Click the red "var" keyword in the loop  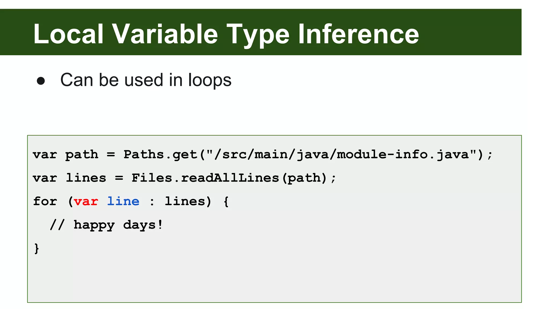pos(86,201)
